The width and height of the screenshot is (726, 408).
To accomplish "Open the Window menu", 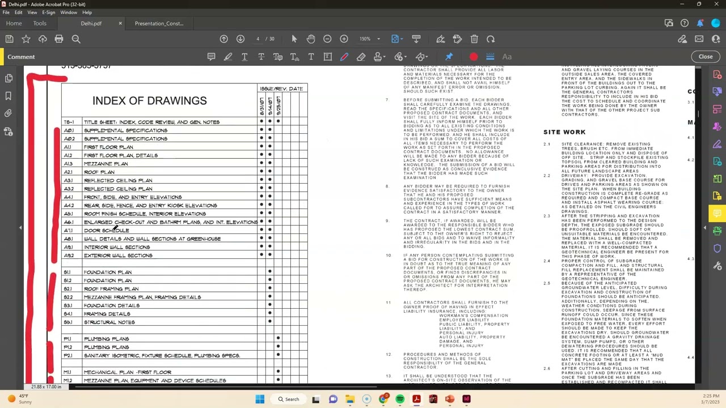I will tap(69, 12).
